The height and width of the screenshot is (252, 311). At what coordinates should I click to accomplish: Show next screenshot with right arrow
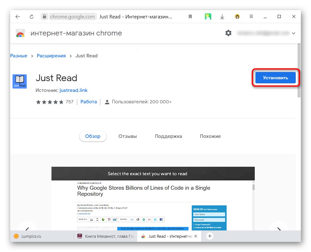point(279,228)
